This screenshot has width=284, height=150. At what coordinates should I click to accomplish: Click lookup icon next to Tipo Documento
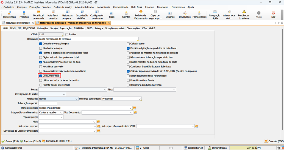pos(135,112)
